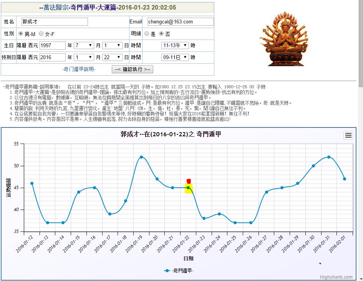Screen dimensions: 363x281
Task: Select the 女-F gender radio button
Action: click(41, 34)
